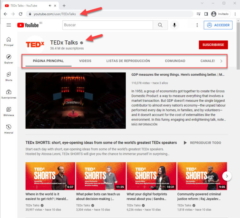The width and height of the screenshot is (240, 218).
Task: Start voice search with the microphone
Action: 174,25
